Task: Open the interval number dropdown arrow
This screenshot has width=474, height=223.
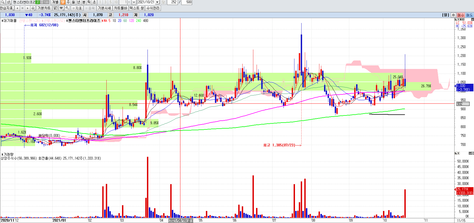Action: tap(129, 2)
